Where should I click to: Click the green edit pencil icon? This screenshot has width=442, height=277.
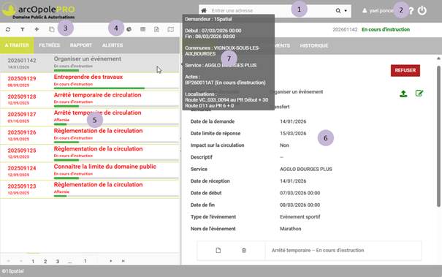419,93
